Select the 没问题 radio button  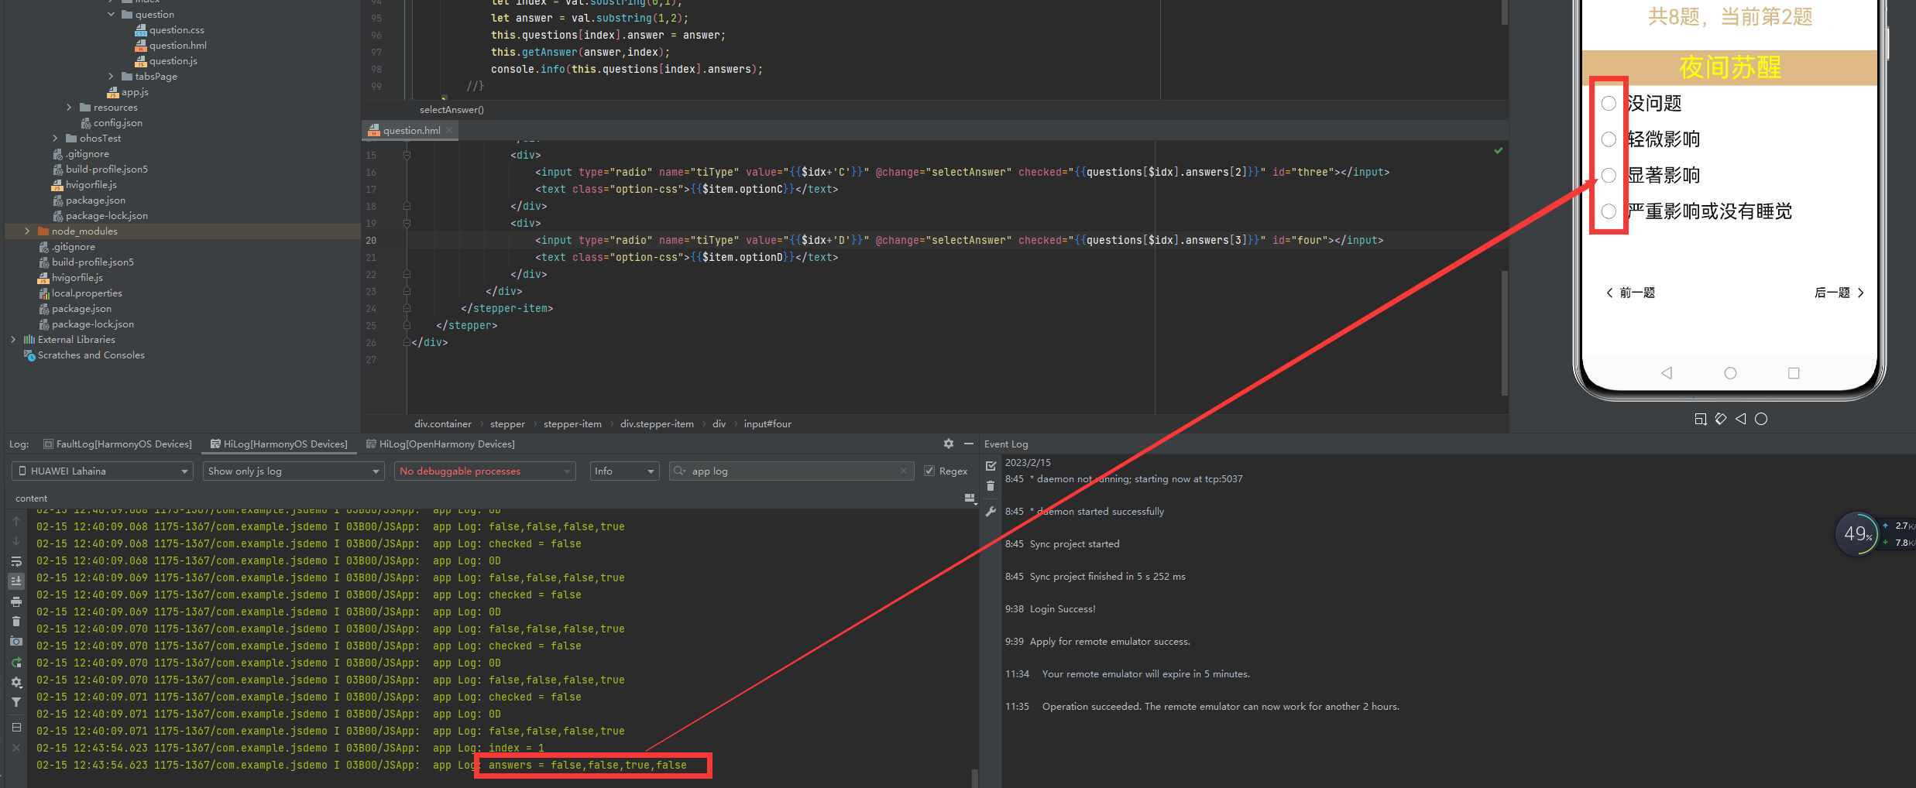pyautogui.click(x=1609, y=104)
